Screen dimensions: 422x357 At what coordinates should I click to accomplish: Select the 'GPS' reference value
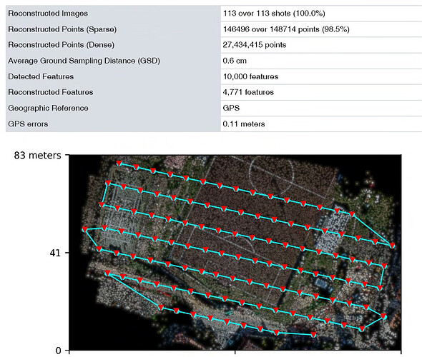(x=231, y=108)
